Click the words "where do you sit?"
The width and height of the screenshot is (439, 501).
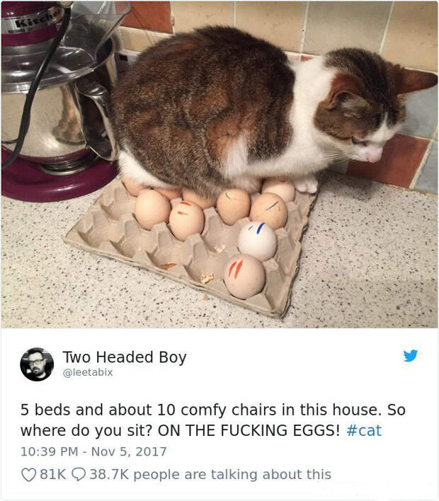click(x=86, y=431)
